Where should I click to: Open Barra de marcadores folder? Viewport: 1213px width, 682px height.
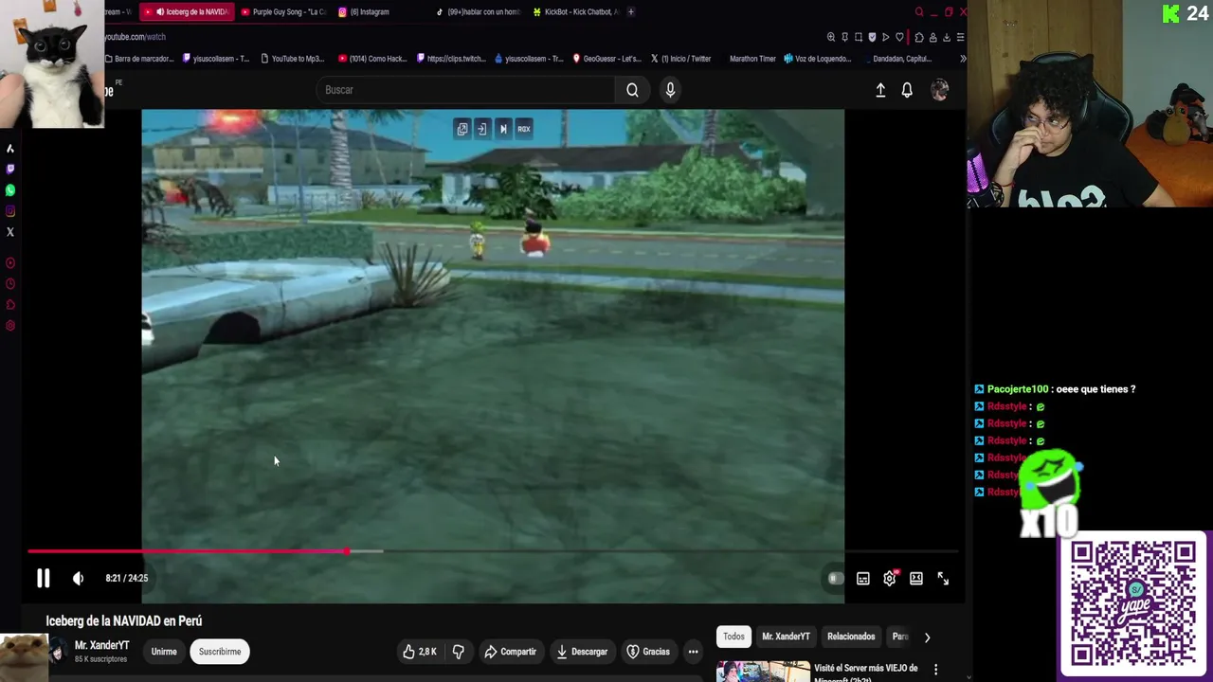coord(139,59)
